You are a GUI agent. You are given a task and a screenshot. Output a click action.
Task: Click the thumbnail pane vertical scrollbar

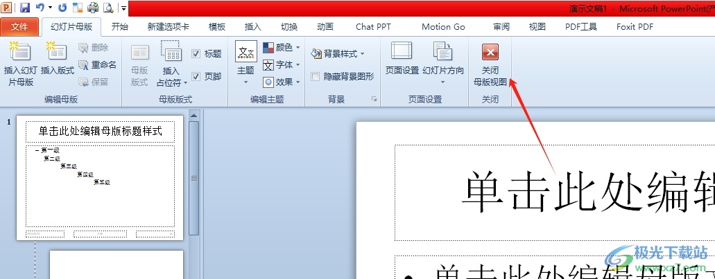[194, 180]
